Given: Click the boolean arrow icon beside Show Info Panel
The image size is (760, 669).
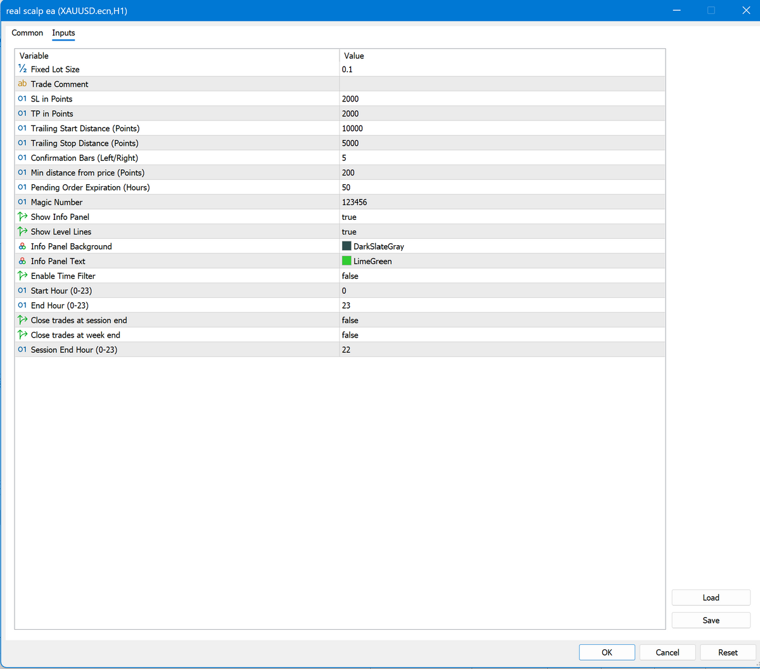Looking at the screenshot, I should (x=23, y=217).
